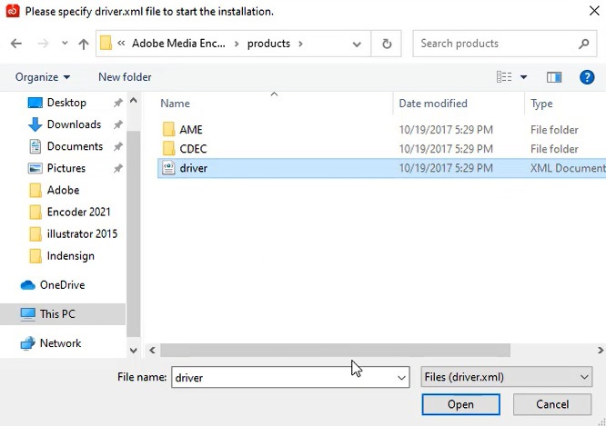Open the CDEC folder
Screen dimensions: 606x426
tap(193, 149)
